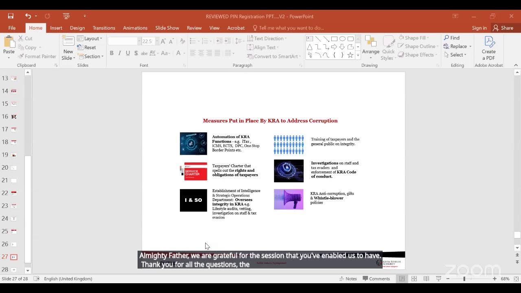This screenshot has width=521, height=293.
Task: Click Replace in Editing group
Action: [x=458, y=46]
